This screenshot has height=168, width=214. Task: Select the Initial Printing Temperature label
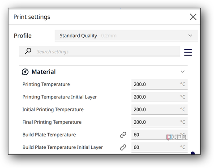tap(53, 110)
